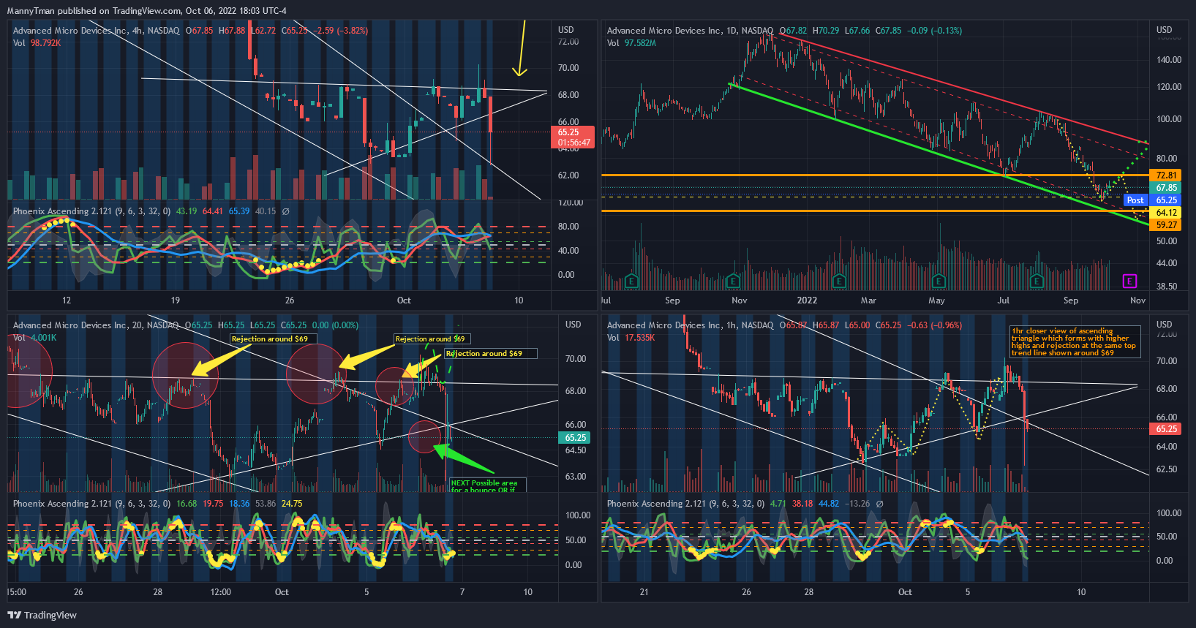Screen dimensions: 1196x628
Task: Click teal 65.25 price label on 20-minute chart
Action: pyautogui.click(x=575, y=438)
